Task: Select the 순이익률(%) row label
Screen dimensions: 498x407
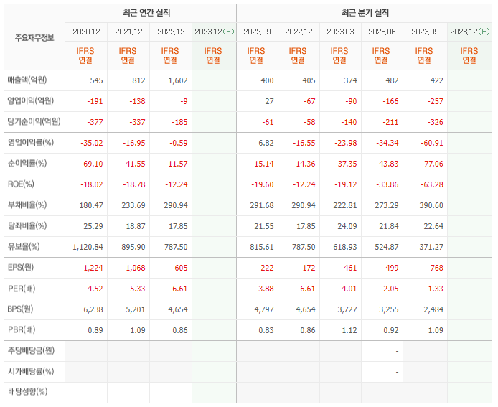Action: [27, 164]
